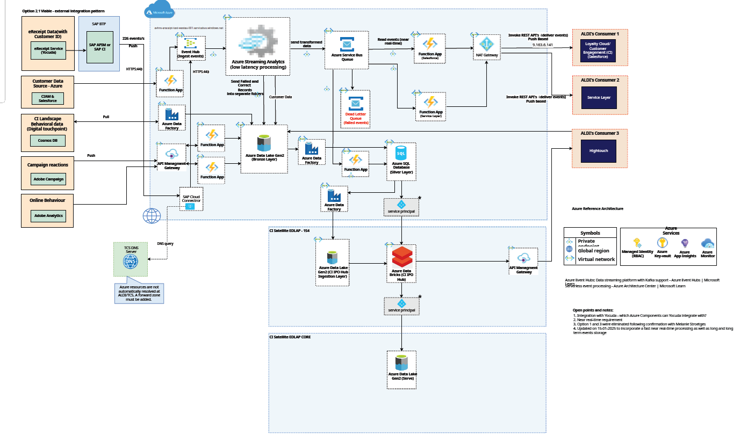Click the Virtual network symbol in legend

point(570,259)
